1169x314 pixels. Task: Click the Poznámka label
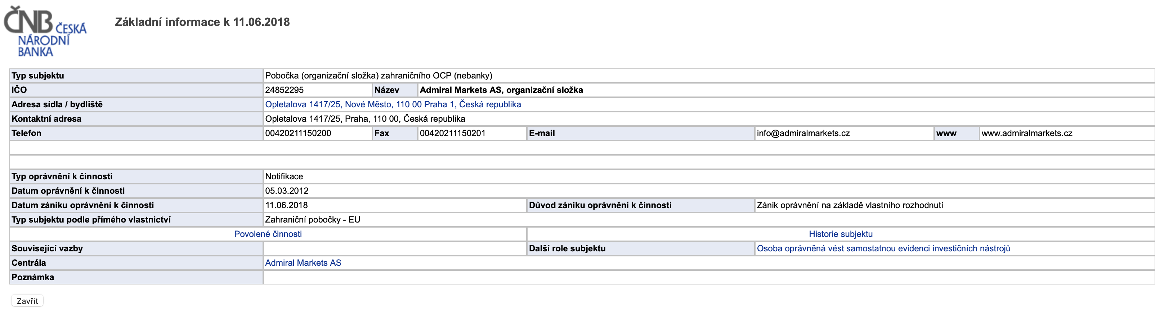click(x=33, y=277)
